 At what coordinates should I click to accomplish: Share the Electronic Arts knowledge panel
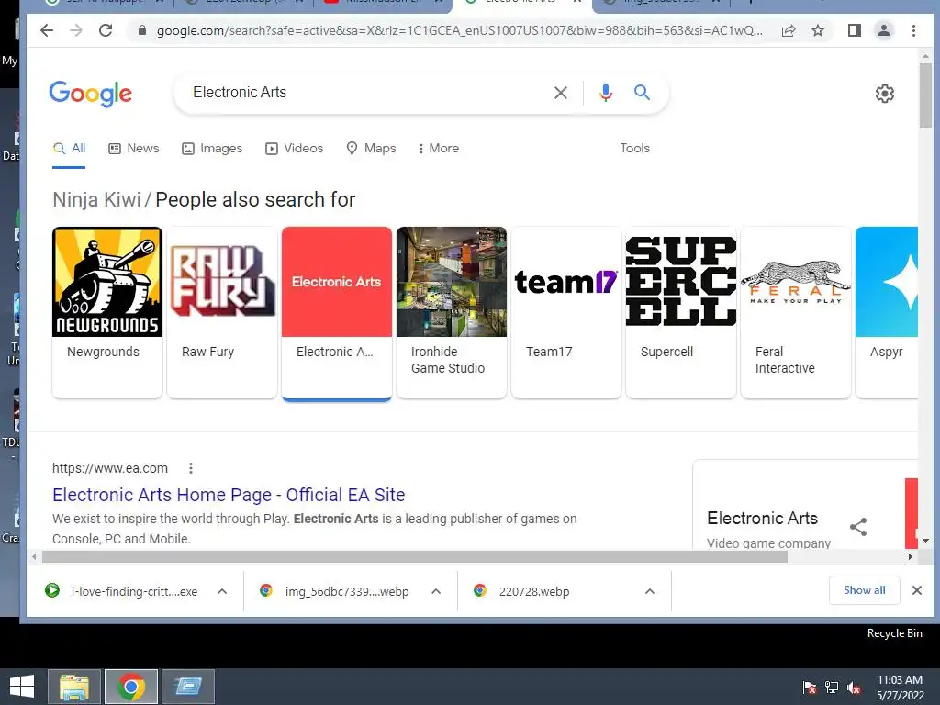pyautogui.click(x=858, y=527)
